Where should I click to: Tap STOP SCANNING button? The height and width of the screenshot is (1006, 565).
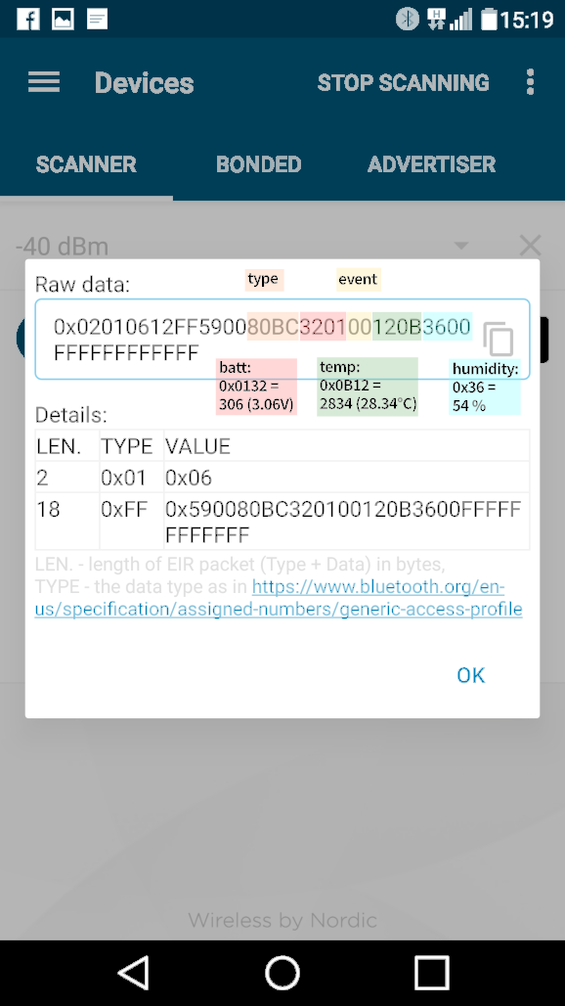click(x=403, y=83)
